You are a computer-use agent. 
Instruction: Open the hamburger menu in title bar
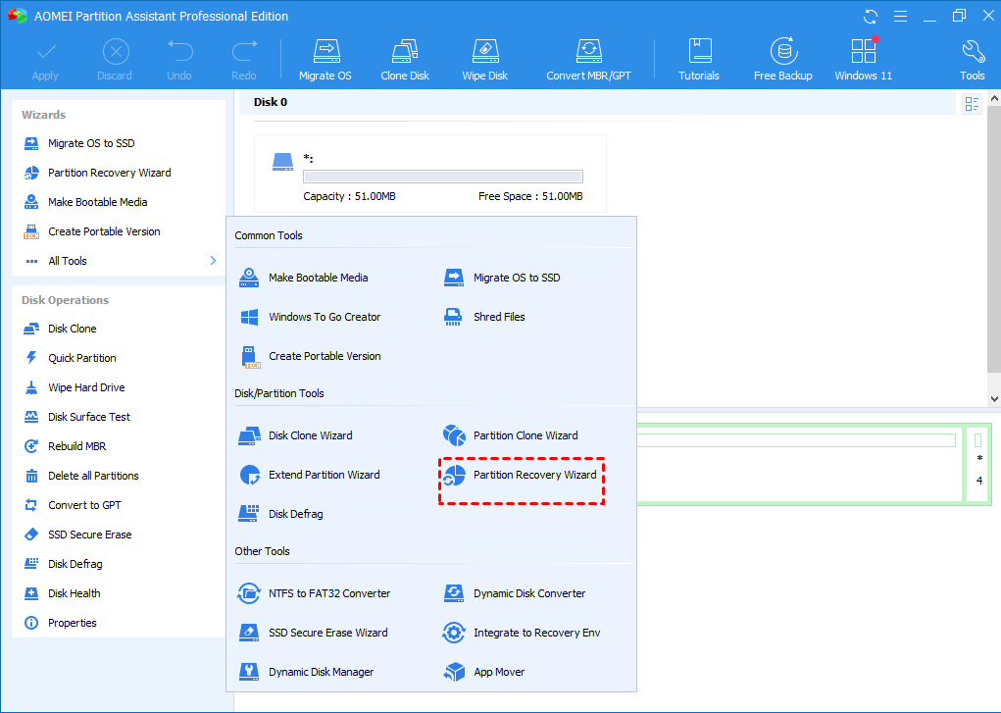click(x=901, y=16)
